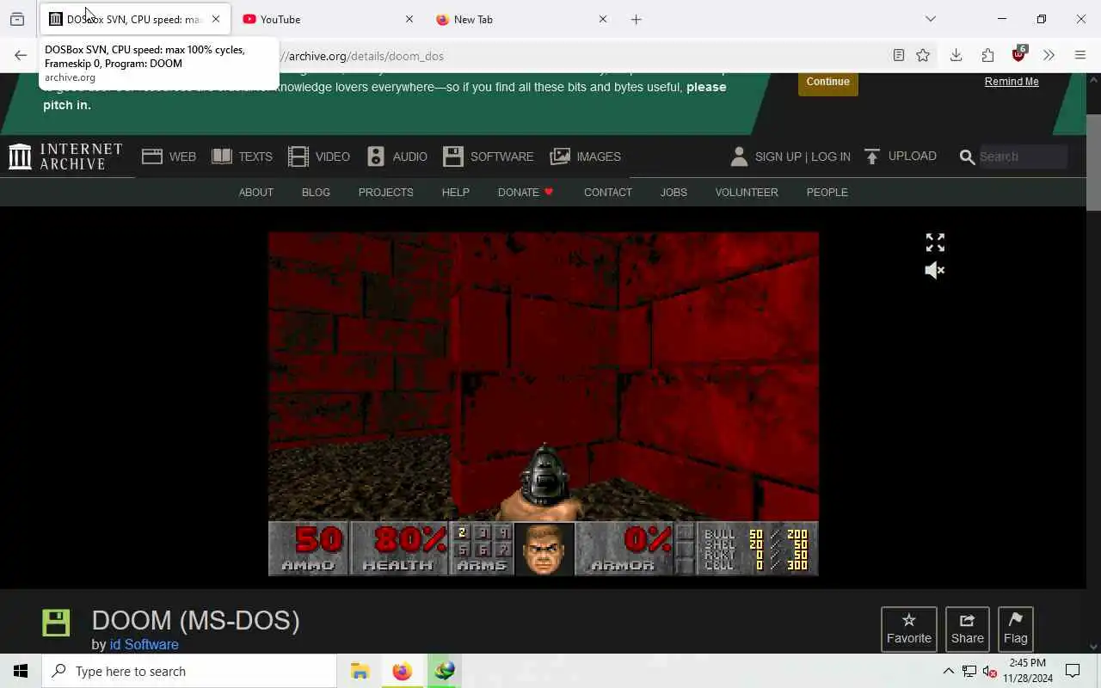Toggle reader view in address bar

[x=899, y=55]
